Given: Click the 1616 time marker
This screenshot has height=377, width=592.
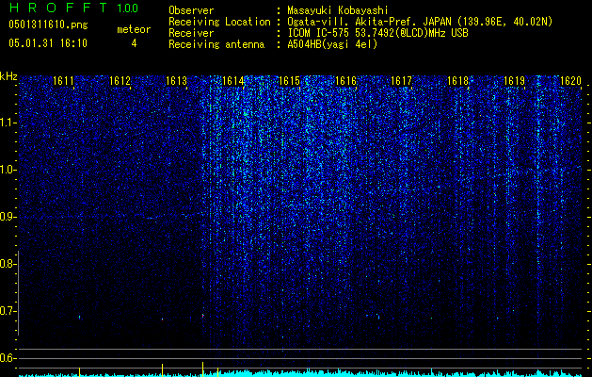Looking at the screenshot, I should (x=345, y=81).
